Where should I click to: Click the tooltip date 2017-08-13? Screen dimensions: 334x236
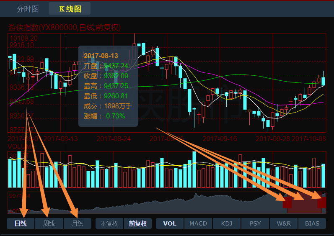[101, 56]
